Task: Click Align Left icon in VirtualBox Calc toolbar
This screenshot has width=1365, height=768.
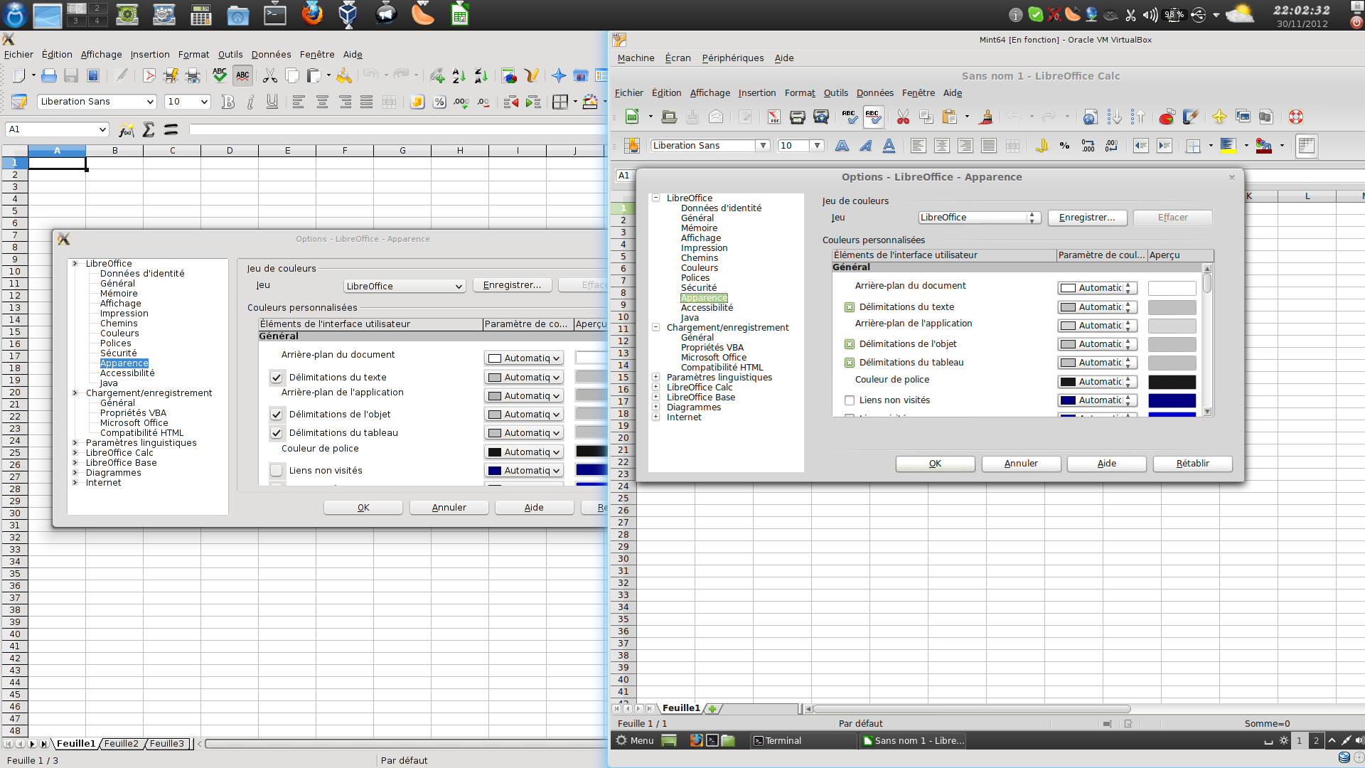Action: (918, 146)
